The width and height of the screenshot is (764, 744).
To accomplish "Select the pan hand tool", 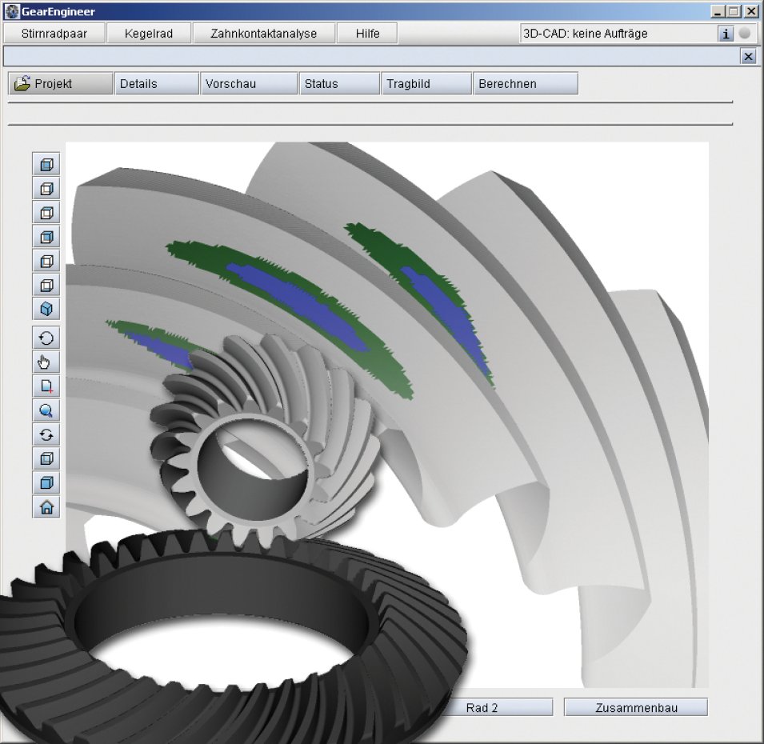I will click(46, 362).
